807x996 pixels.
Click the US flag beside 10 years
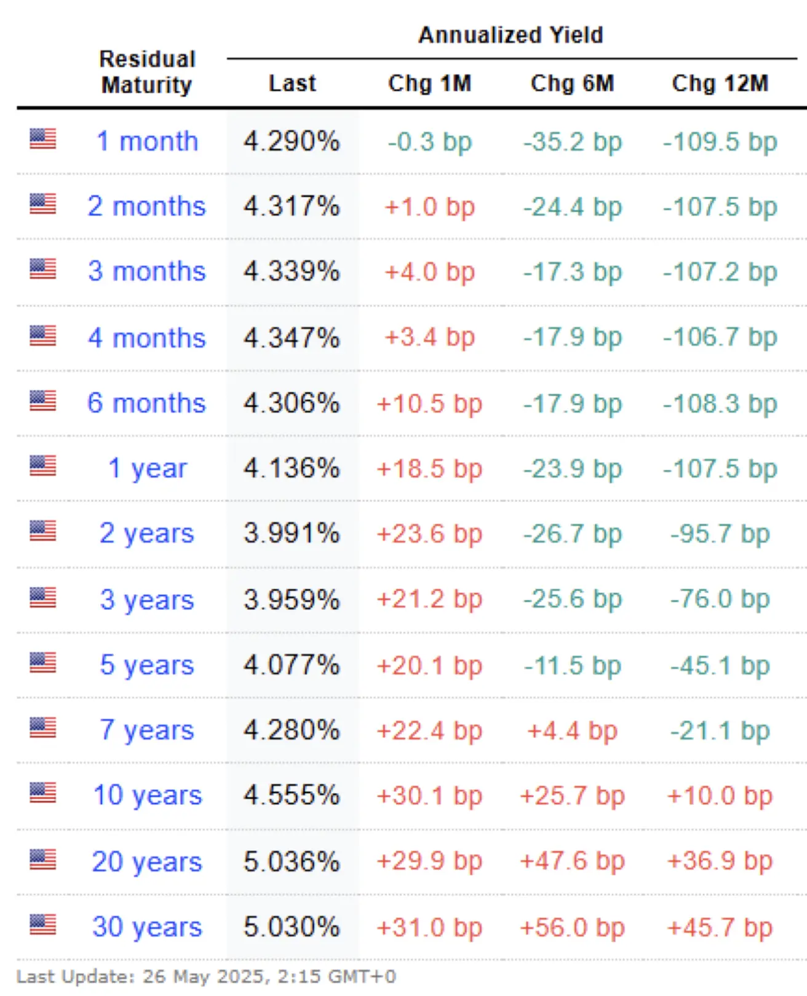tap(43, 793)
